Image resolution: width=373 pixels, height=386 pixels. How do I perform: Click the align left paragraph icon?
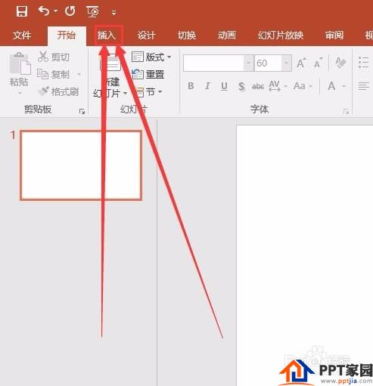coord(364,86)
